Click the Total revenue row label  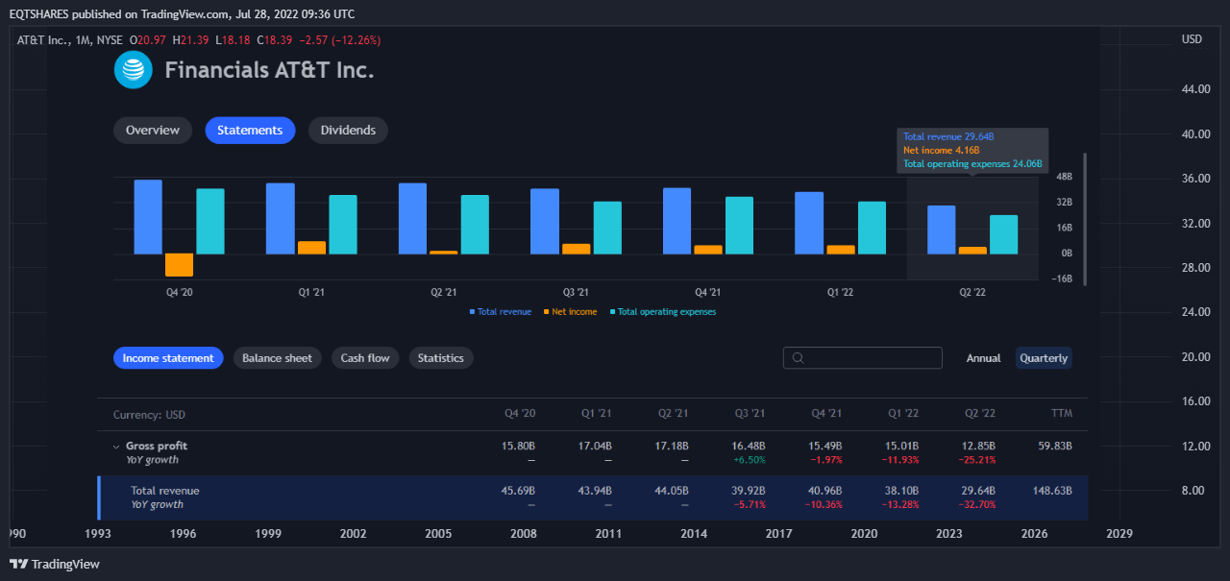coord(165,491)
